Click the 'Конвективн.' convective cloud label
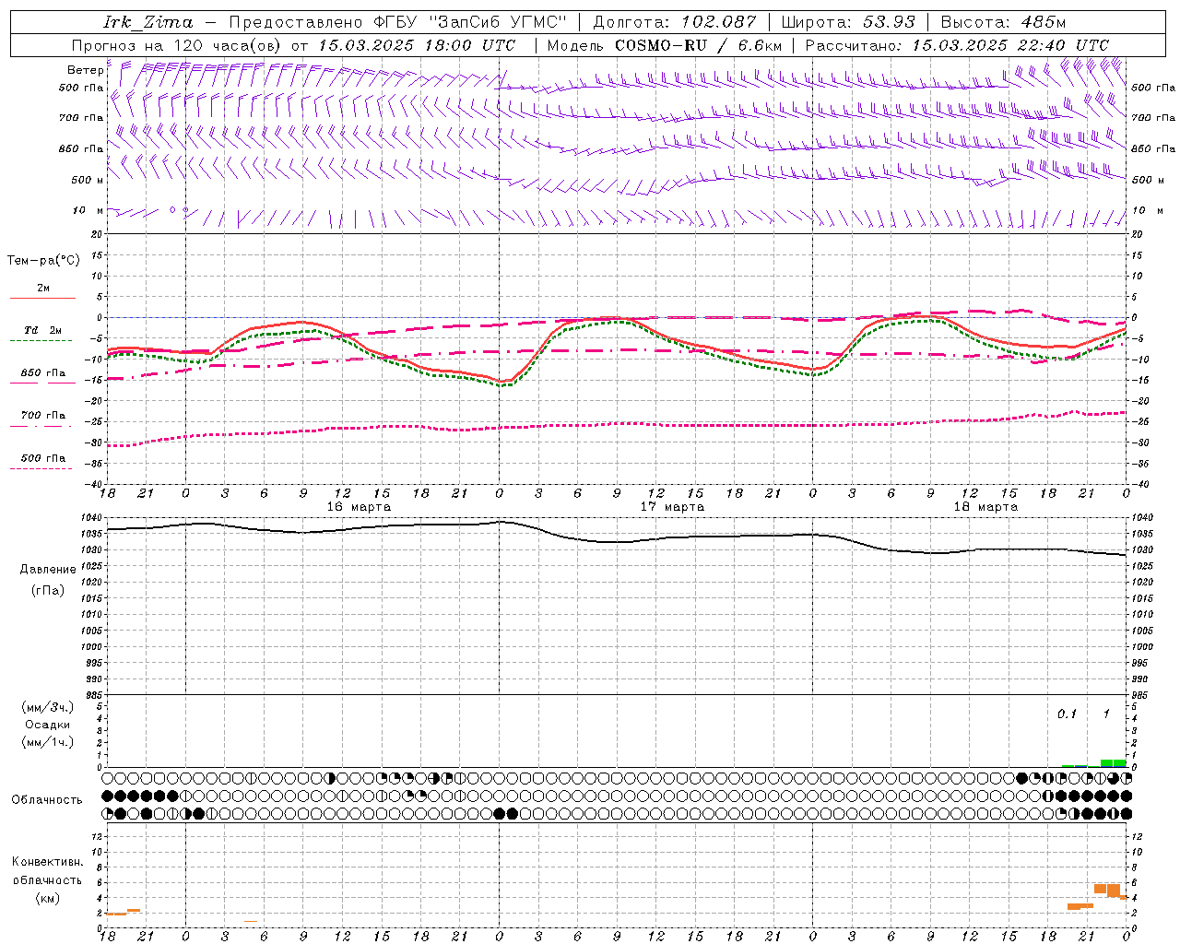 pyautogui.click(x=48, y=862)
